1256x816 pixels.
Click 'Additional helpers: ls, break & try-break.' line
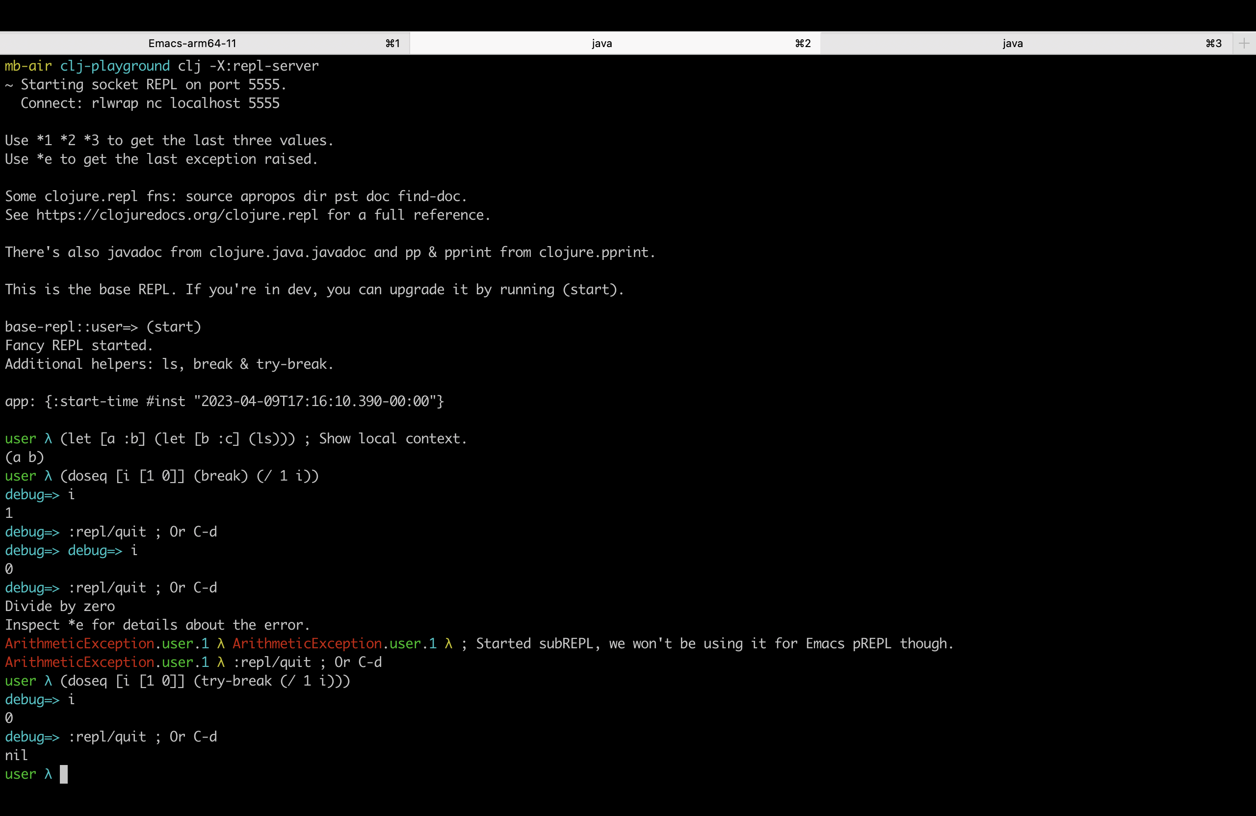(x=169, y=364)
